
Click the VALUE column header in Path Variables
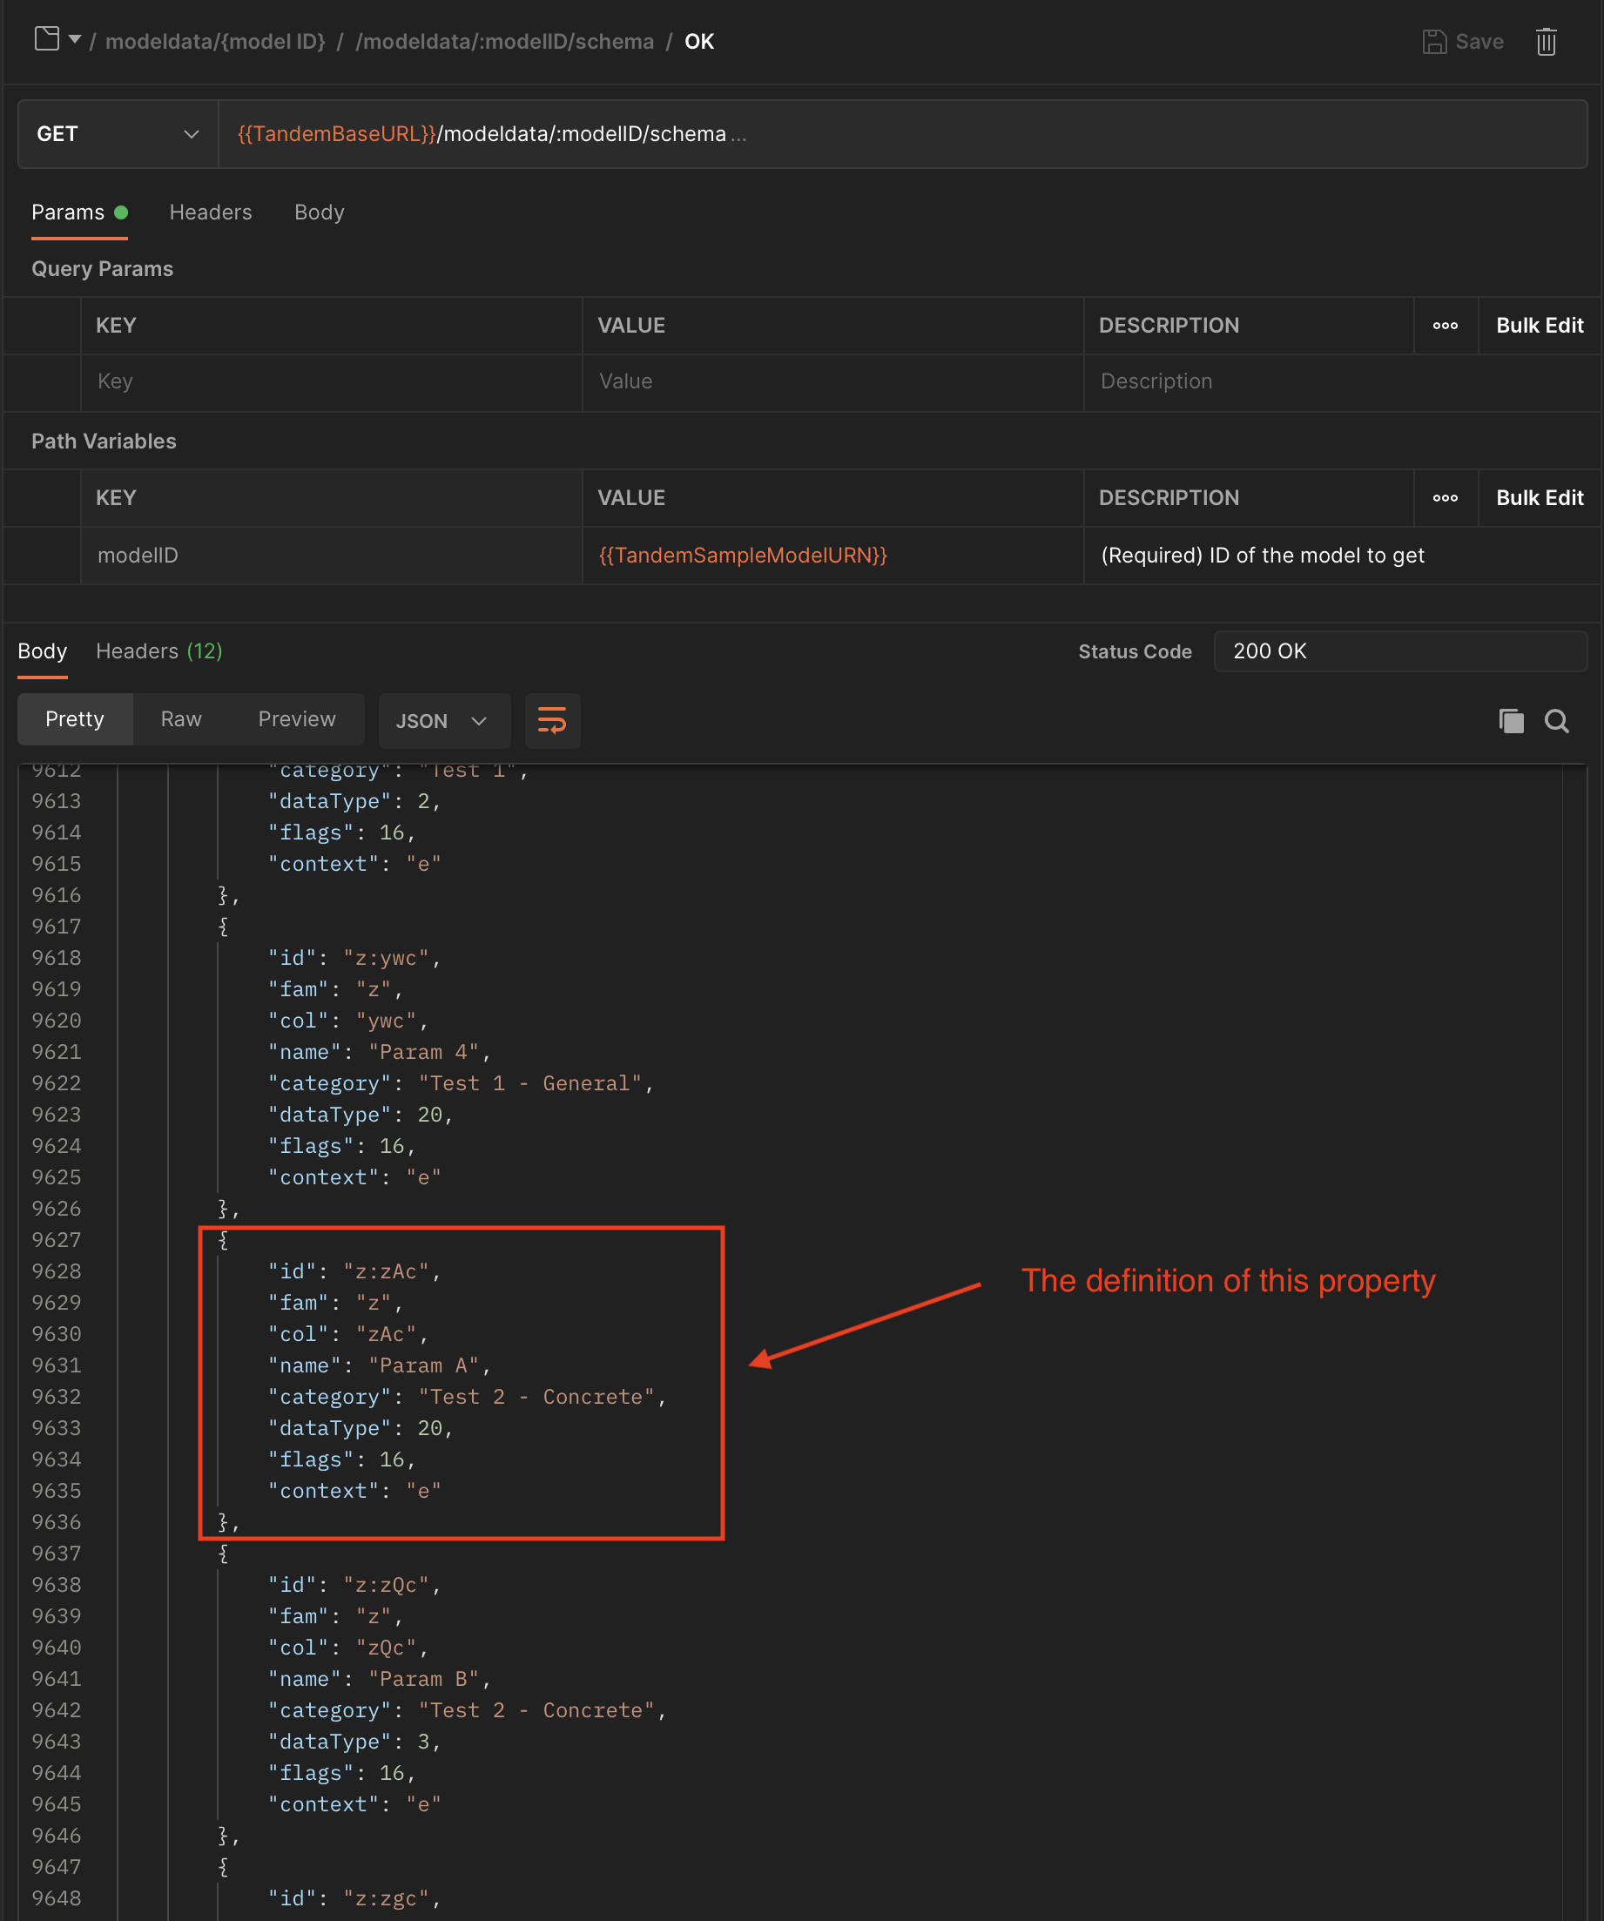point(631,499)
